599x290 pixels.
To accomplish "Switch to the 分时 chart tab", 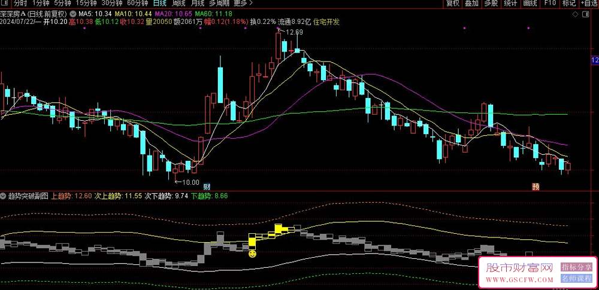I will coord(20,4).
